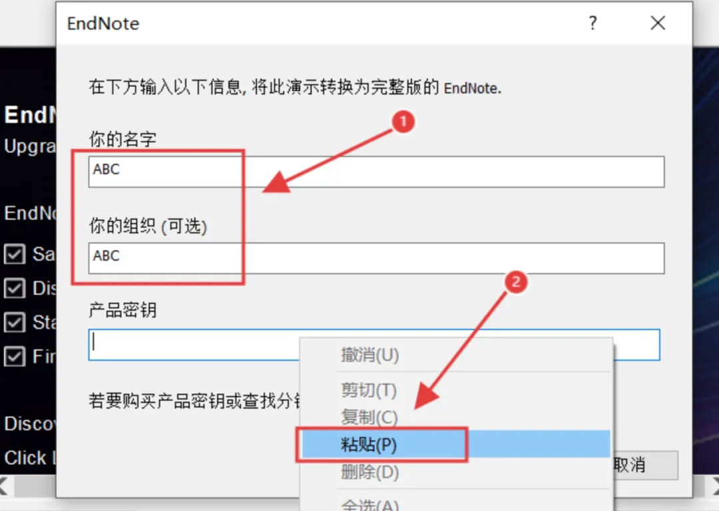This screenshot has height=511, width=719.
Task: Click the 你的名字 input field
Action: coord(376,172)
